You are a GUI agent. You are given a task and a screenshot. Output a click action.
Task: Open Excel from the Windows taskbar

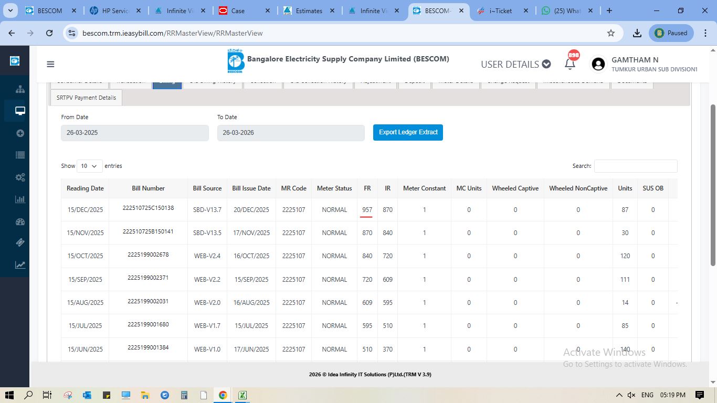click(243, 395)
